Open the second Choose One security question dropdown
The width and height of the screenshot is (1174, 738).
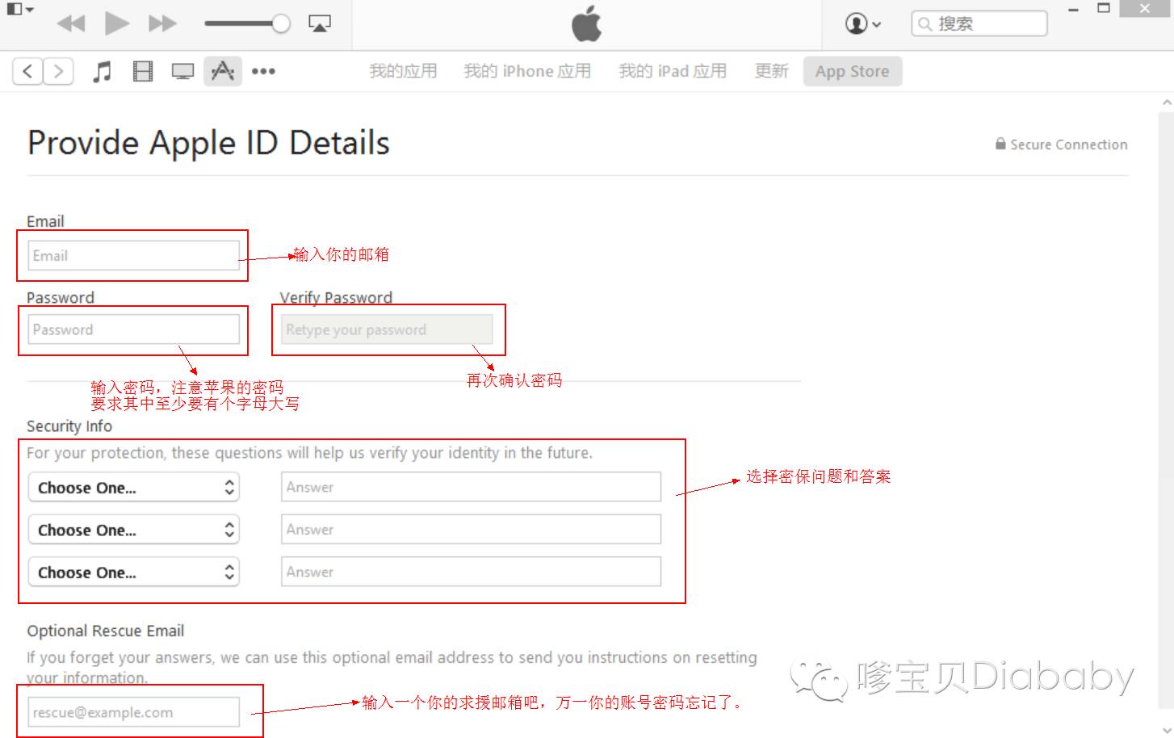(x=133, y=530)
